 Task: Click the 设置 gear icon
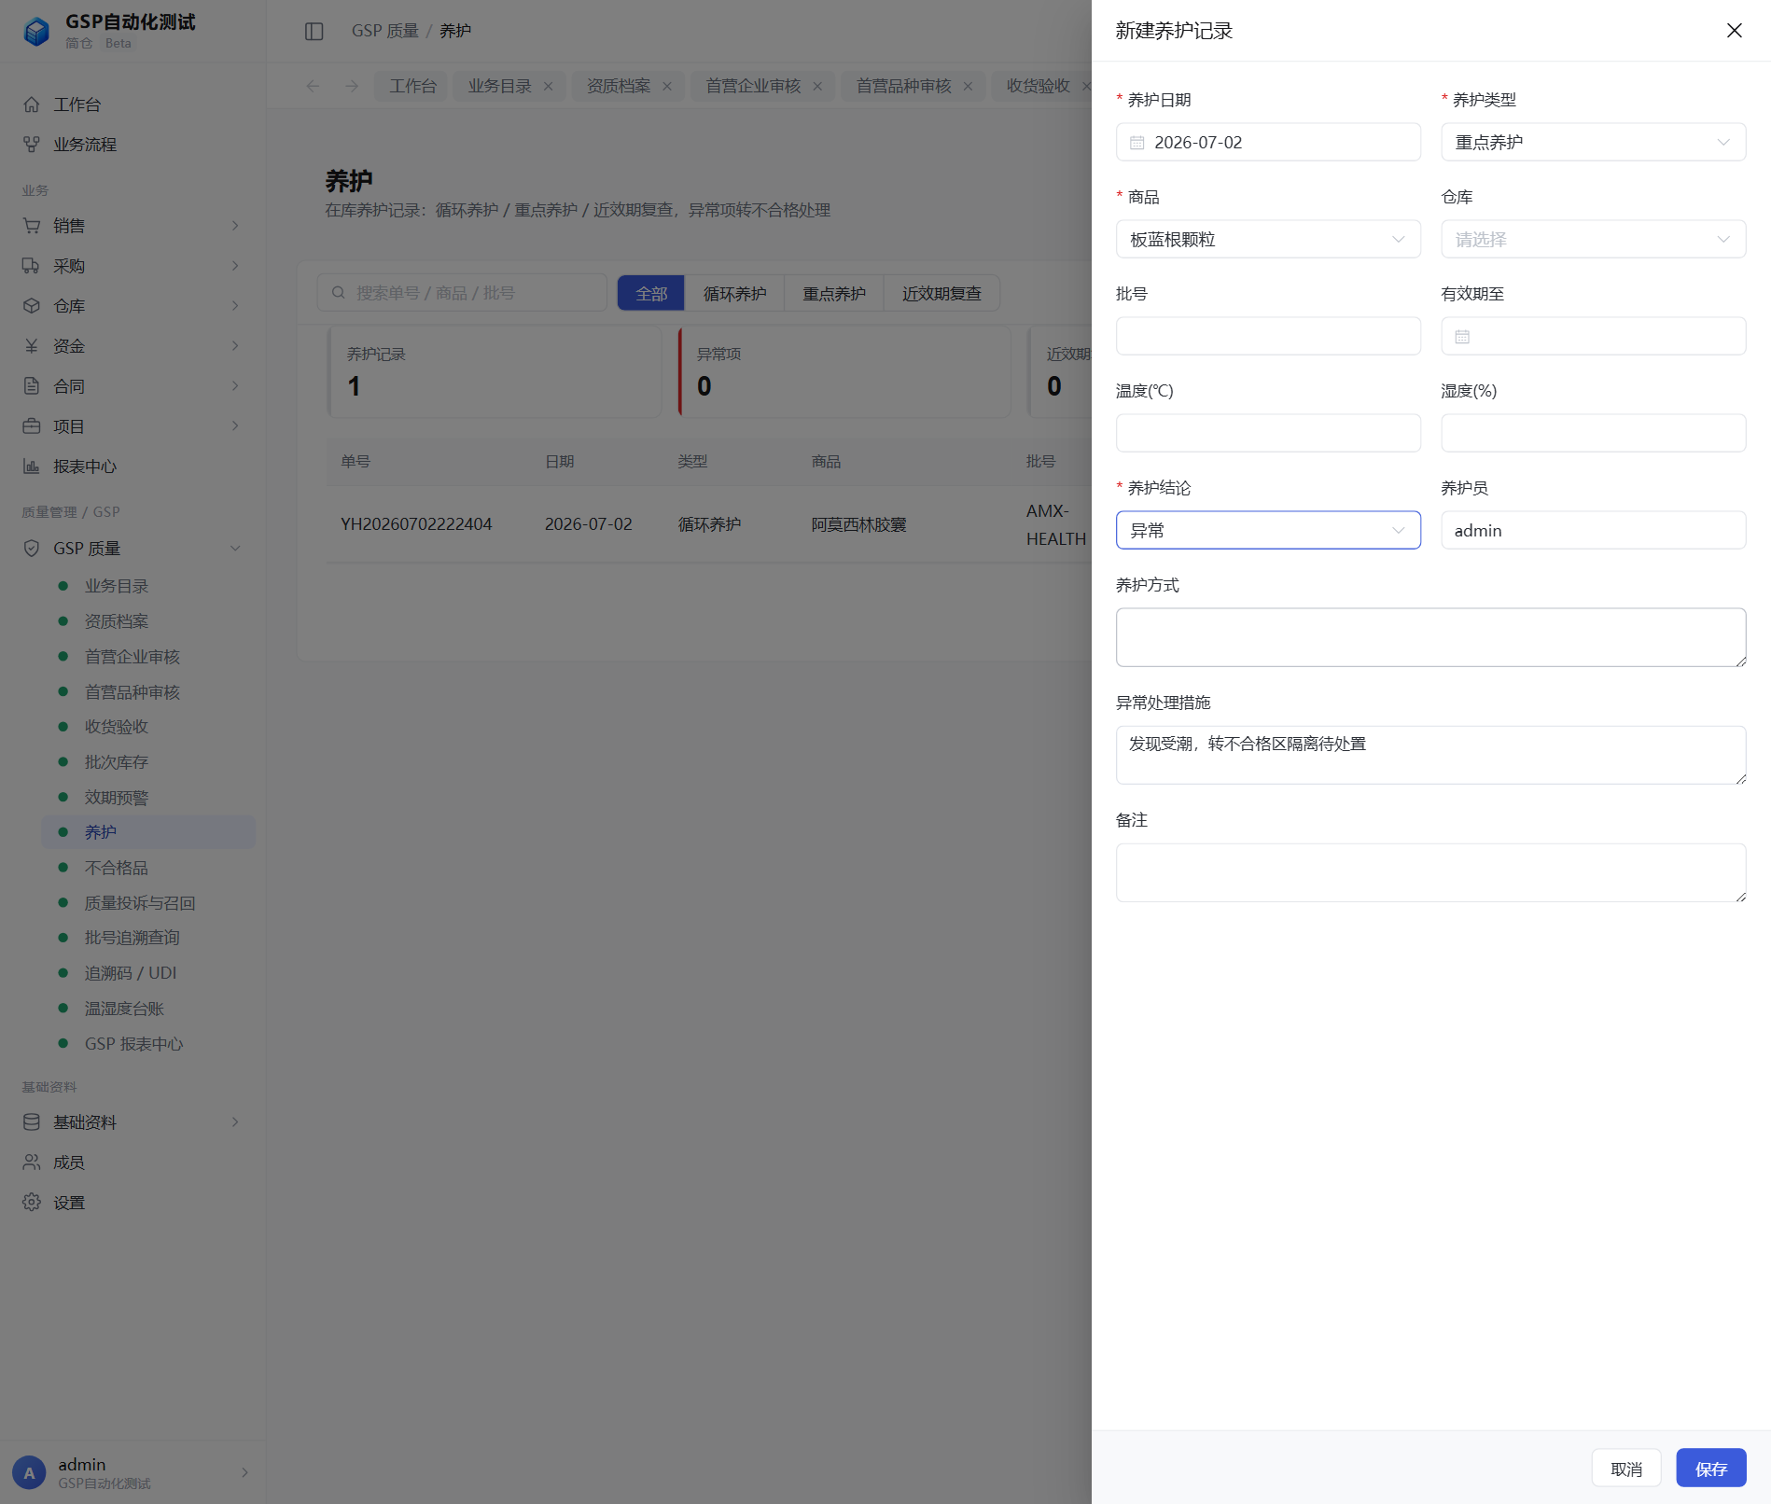pos(32,1203)
